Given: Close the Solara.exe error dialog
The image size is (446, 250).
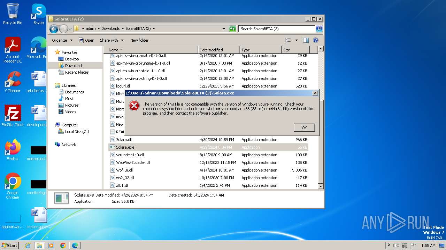Looking at the screenshot, I should 315,93.
